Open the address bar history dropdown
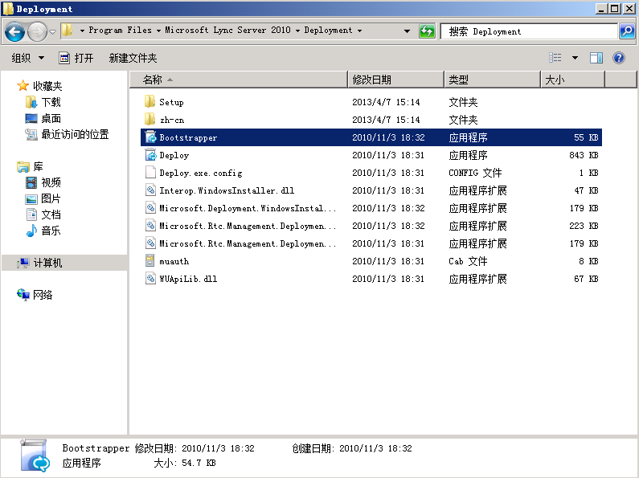This screenshot has width=639, height=478. (407, 31)
